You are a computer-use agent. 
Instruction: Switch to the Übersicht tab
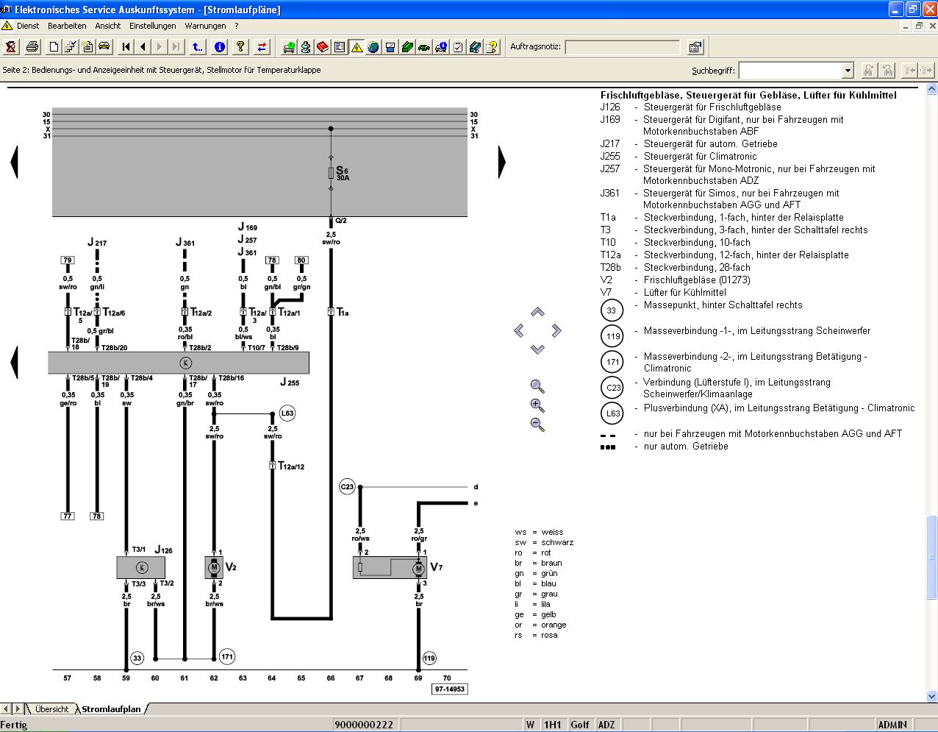click(x=51, y=709)
